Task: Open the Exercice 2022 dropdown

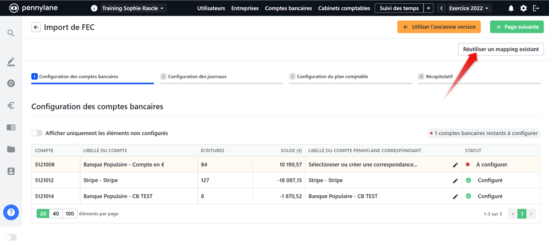Action: (x=468, y=8)
